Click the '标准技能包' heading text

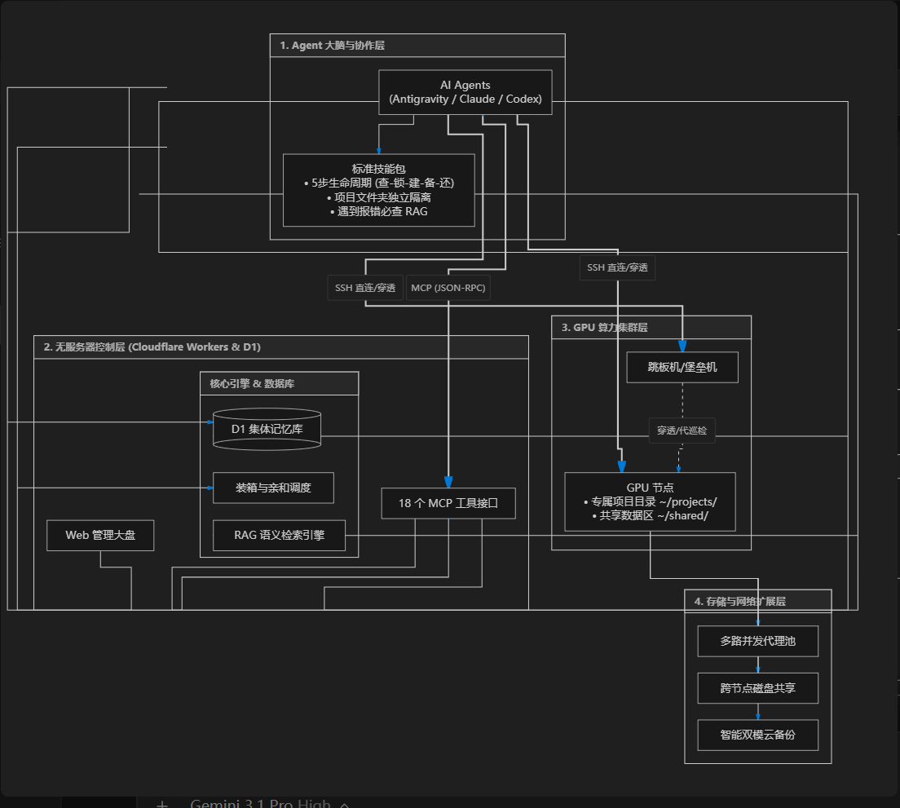click(379, 169)
